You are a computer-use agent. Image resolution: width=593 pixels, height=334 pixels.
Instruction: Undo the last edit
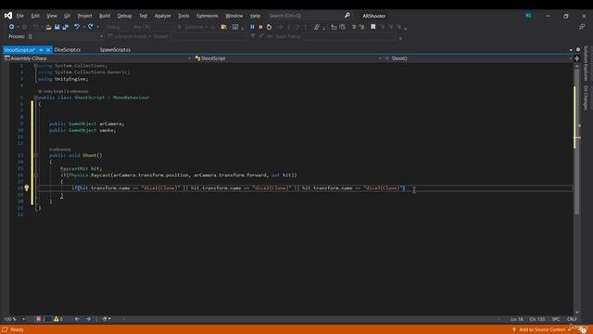(x=77, y=27)
